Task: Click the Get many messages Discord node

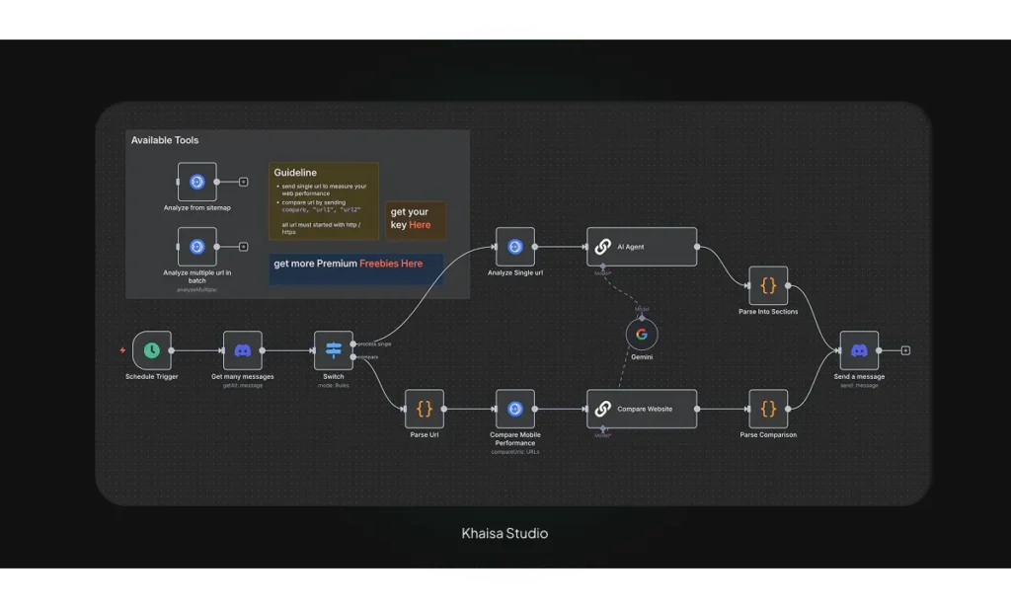Action: point(243,350)
